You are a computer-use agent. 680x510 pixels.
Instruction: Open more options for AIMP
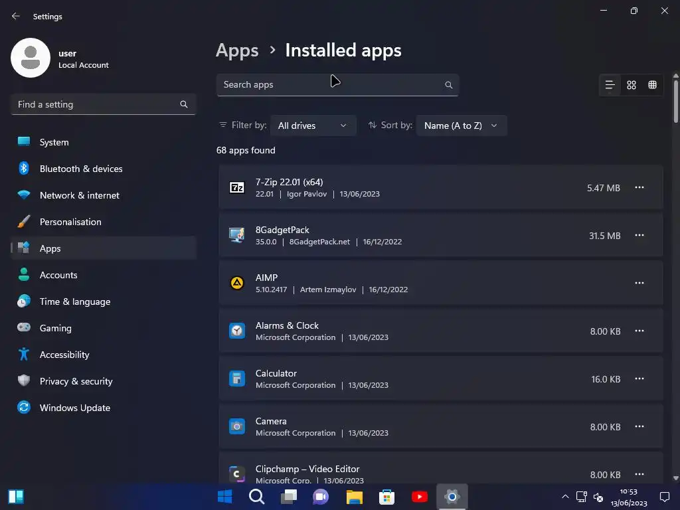(639, 283)
